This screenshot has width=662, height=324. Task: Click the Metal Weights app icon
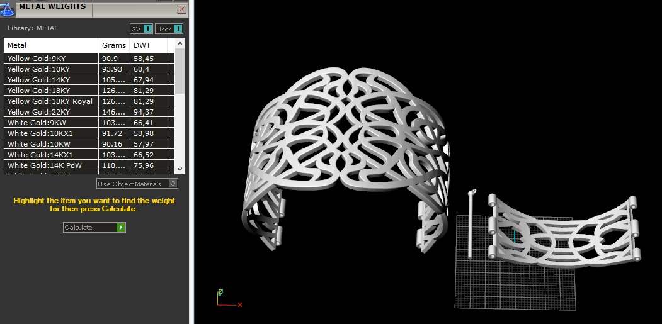7,8
